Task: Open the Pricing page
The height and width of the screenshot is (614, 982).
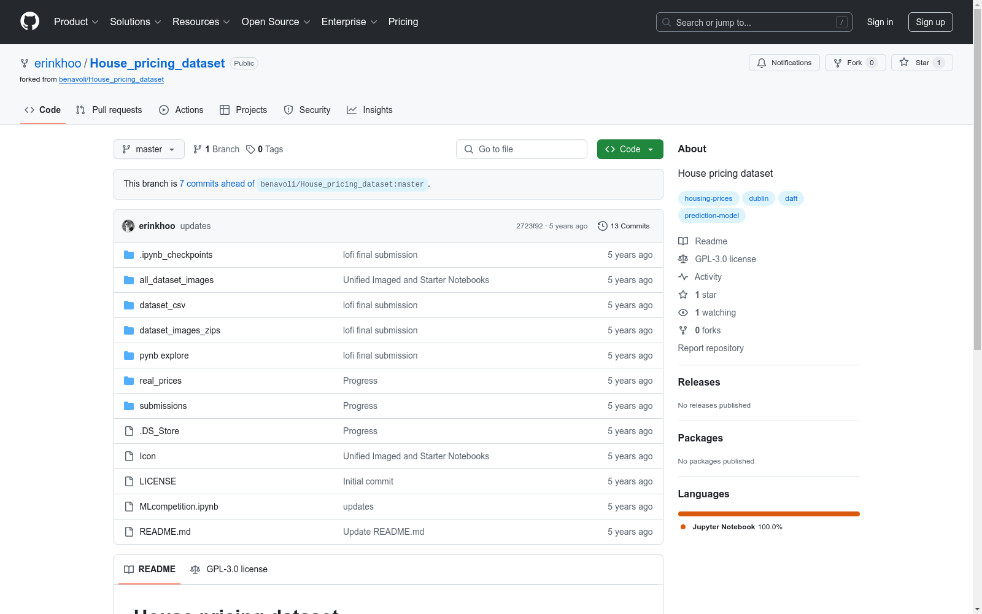Action: 403,21
